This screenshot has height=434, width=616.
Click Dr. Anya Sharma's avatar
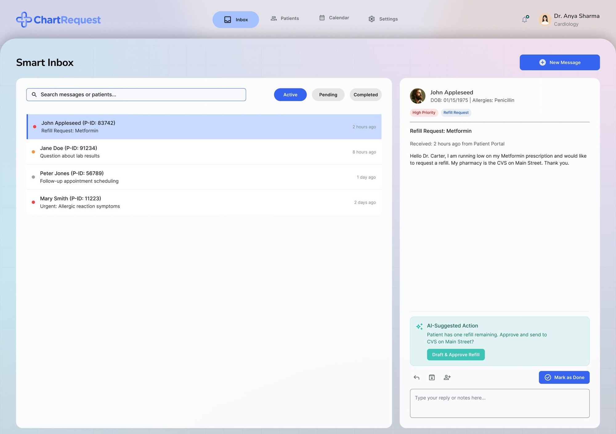pyautogui.click(x=545, y=19)
